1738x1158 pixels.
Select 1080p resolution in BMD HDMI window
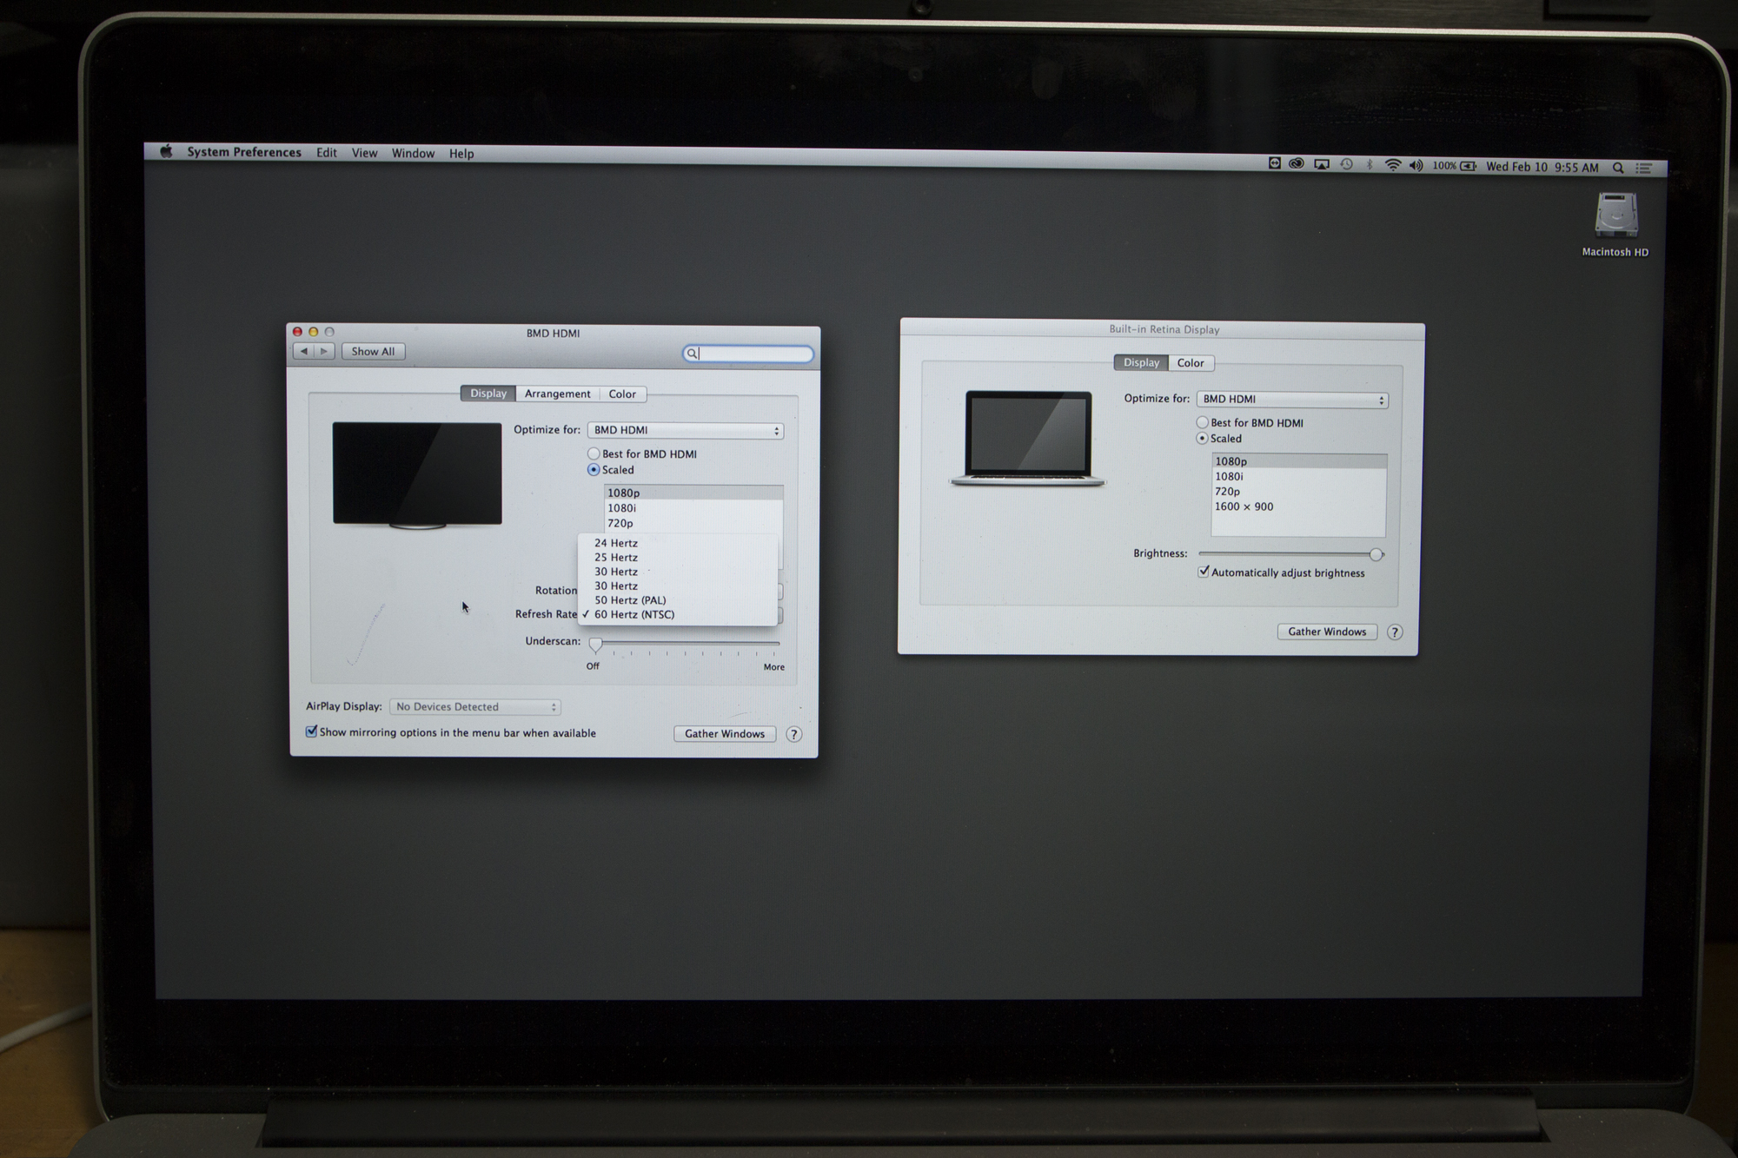(693, 493)
